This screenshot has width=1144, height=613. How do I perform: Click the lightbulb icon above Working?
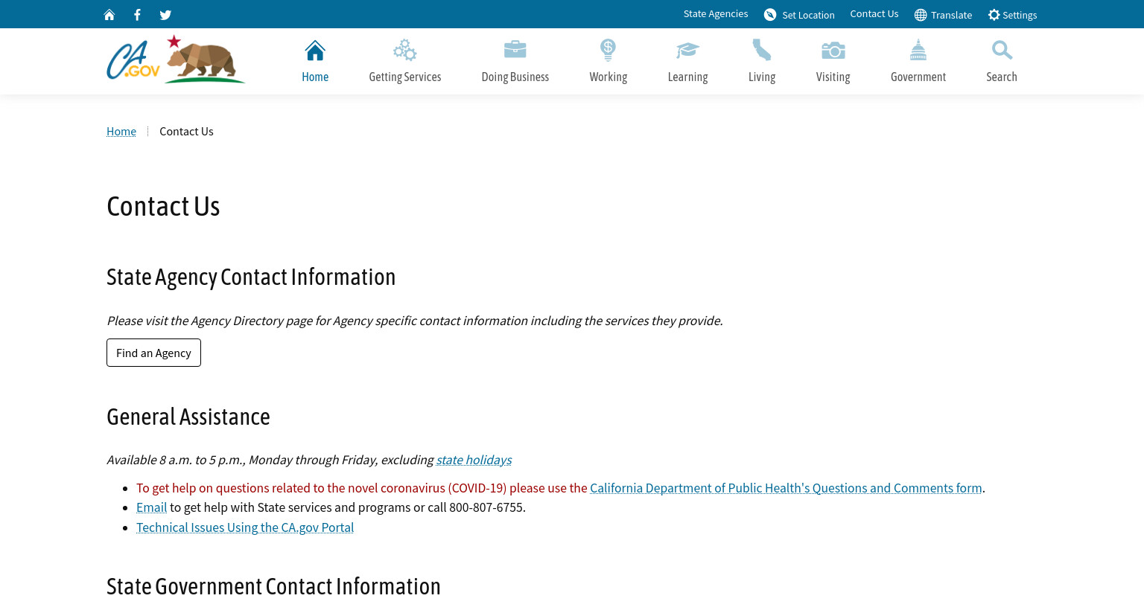click(x=608, y=51)
